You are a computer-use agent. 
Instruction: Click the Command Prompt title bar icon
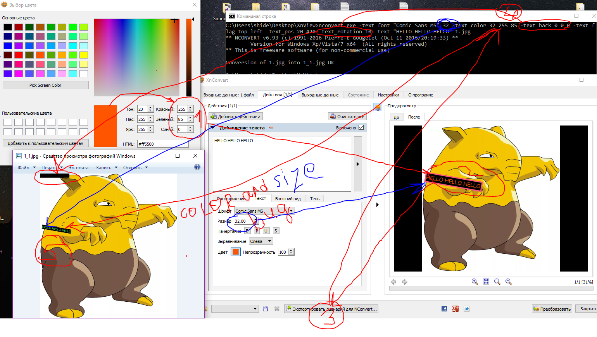[x=232, y=16]
